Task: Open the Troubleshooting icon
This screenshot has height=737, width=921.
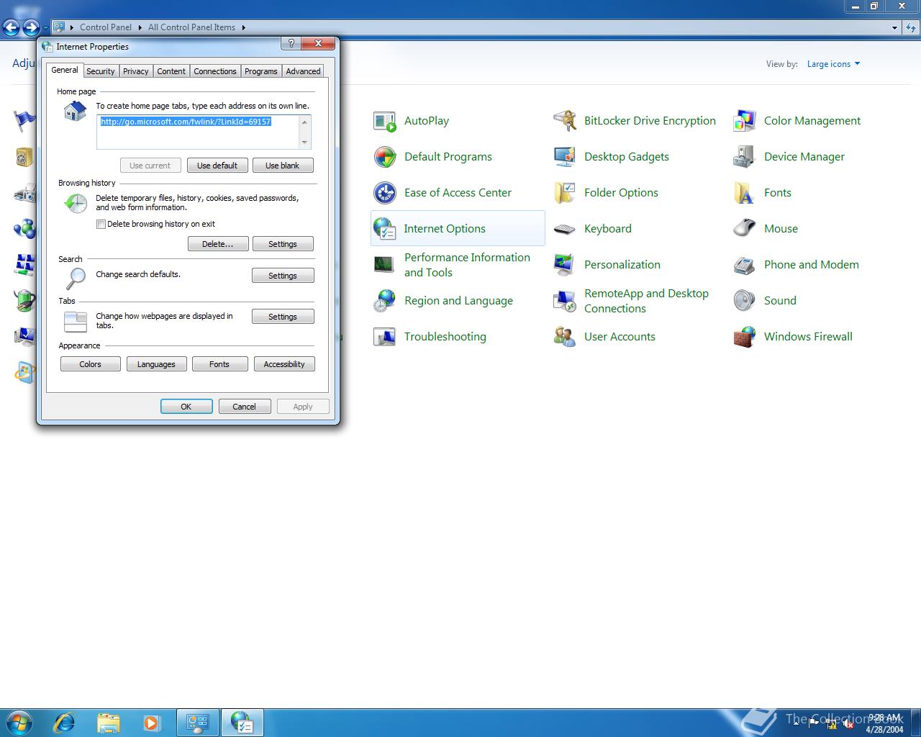Action: click(385, 337)
